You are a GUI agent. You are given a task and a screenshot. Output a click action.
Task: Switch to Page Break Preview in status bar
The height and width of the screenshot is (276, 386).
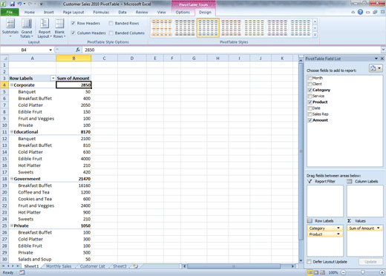tap(322, 272)
